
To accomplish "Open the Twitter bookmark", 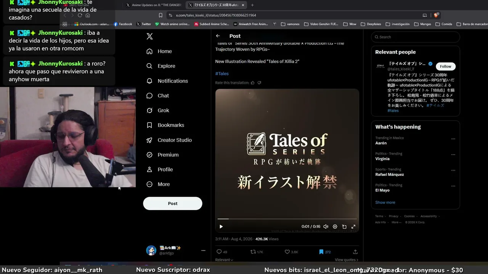I will 143,24.
